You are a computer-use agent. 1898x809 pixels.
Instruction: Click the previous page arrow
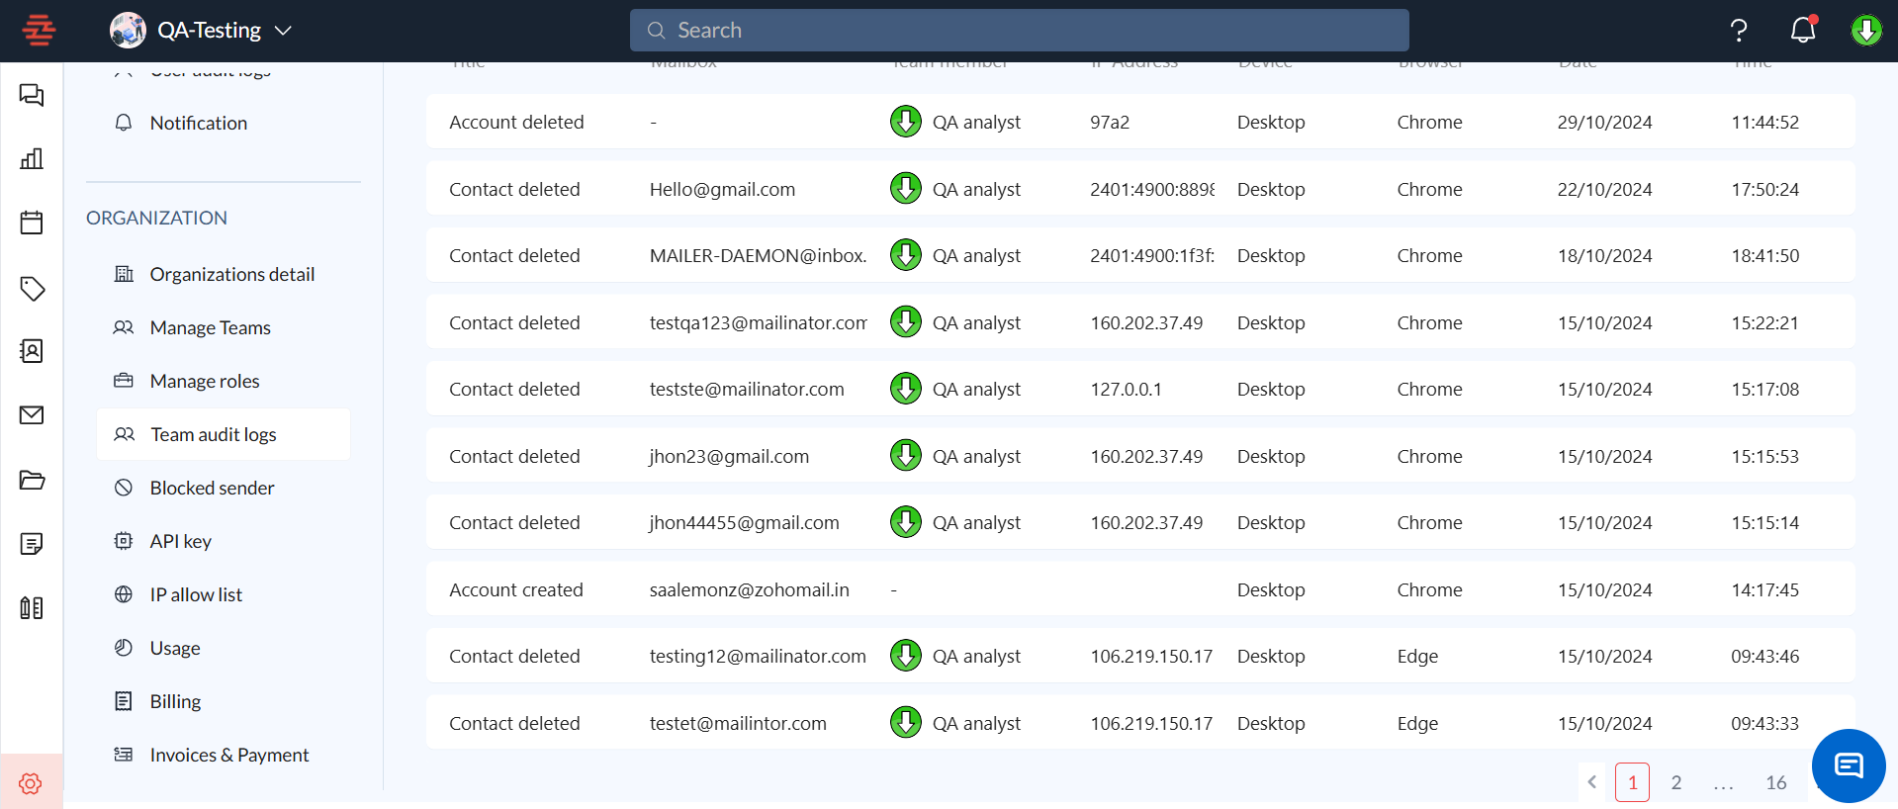(1591, 782)
